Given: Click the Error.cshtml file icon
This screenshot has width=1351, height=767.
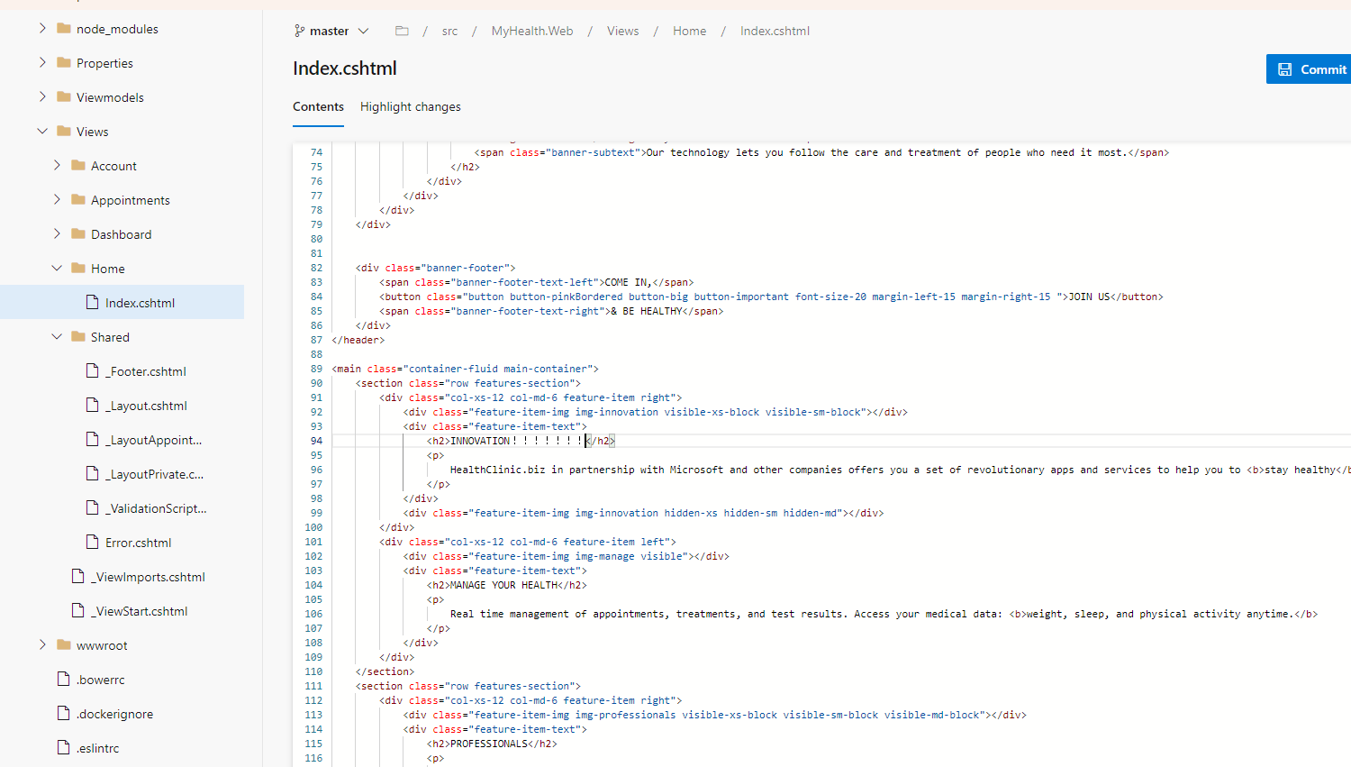Looking at the screenshot, I should pos(92,542).
